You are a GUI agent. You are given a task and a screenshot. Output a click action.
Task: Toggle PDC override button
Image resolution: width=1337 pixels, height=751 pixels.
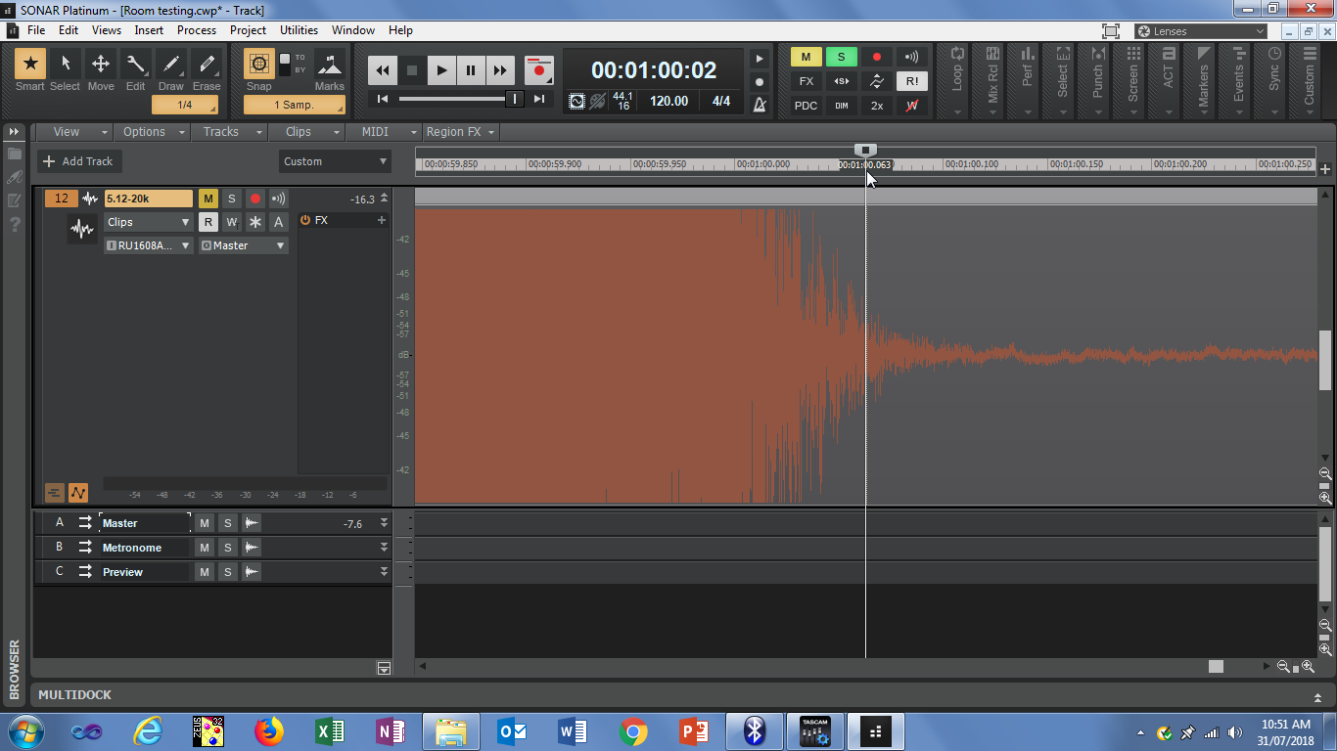806,106
